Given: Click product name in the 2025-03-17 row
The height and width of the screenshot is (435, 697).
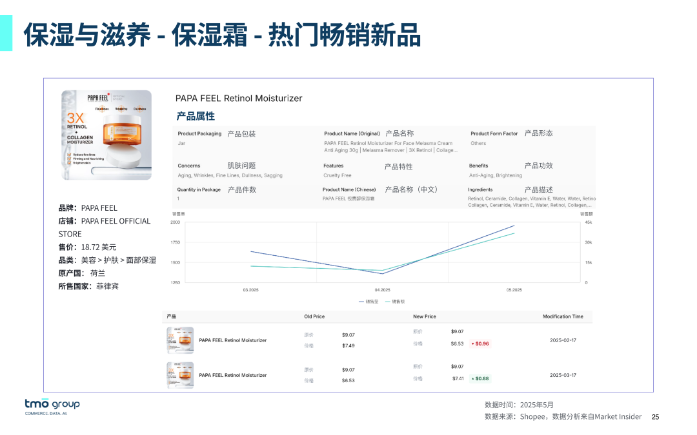Looking at the screenshot, I should [233, 376].
